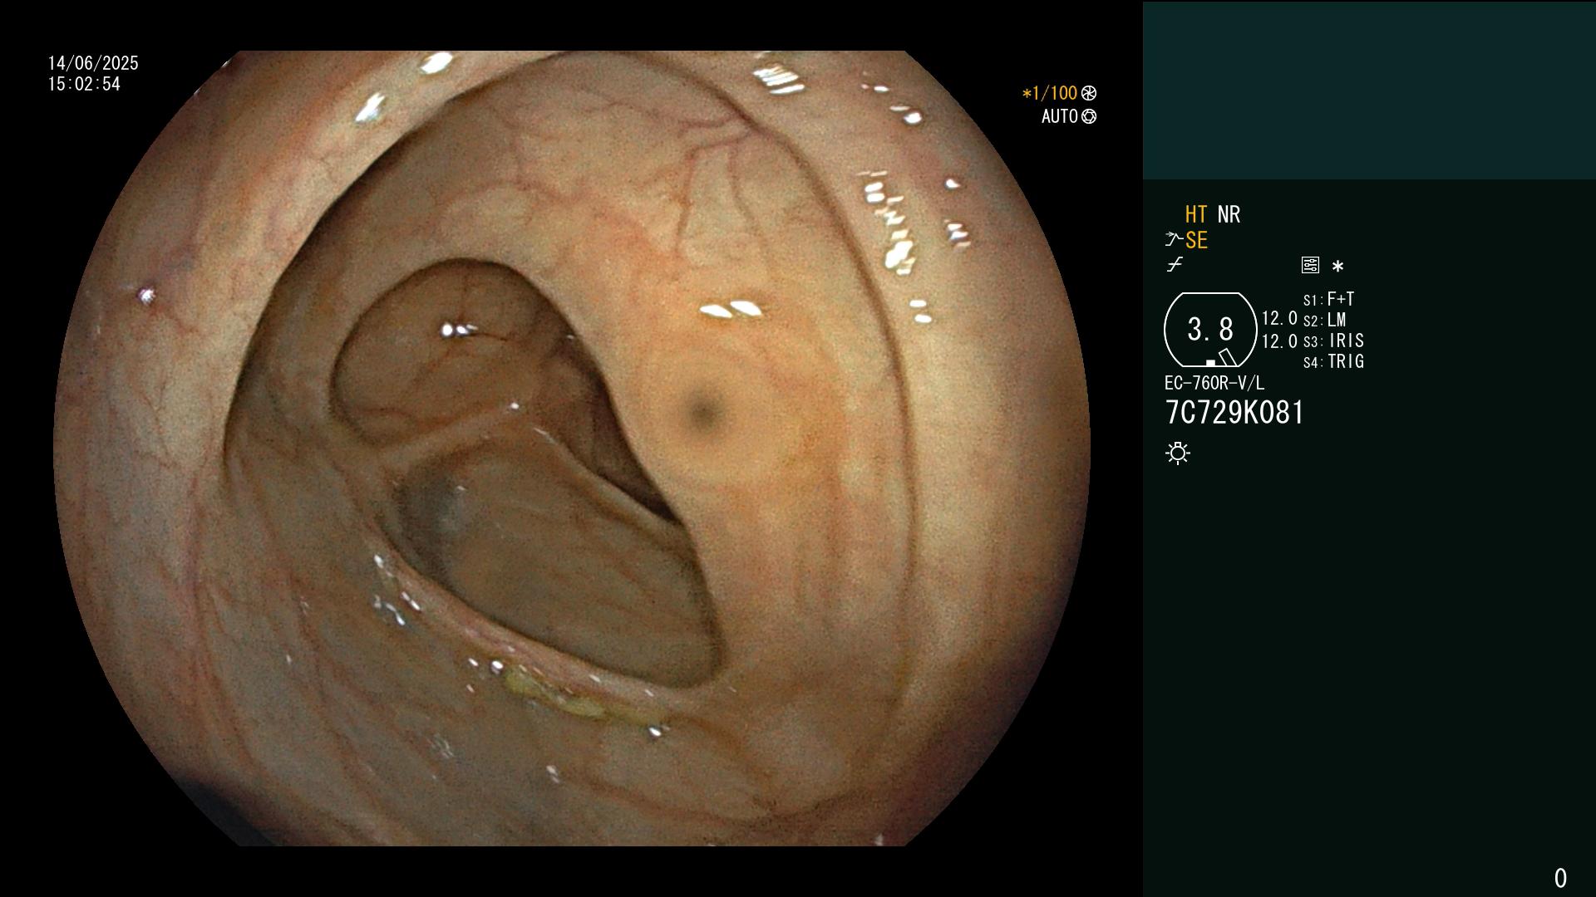1596x897 pixels.
Task: Click the scope tip diagram showing 3.8
Action: (1210, 330)
